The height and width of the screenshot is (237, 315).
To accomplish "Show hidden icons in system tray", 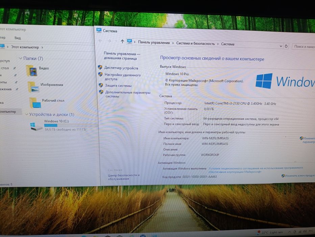I will point(289,232).
